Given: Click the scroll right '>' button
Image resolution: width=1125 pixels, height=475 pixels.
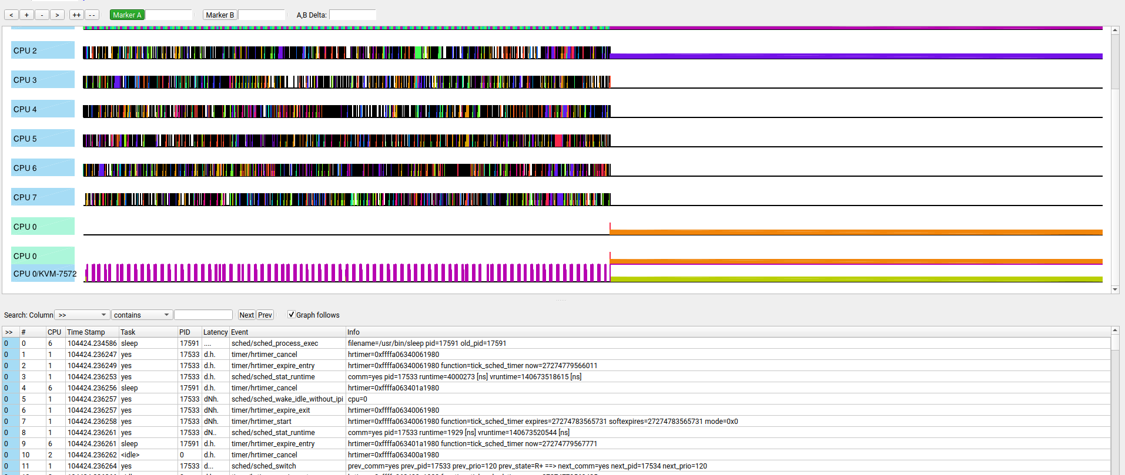Looking at the screenshot, I should (57, 15).
